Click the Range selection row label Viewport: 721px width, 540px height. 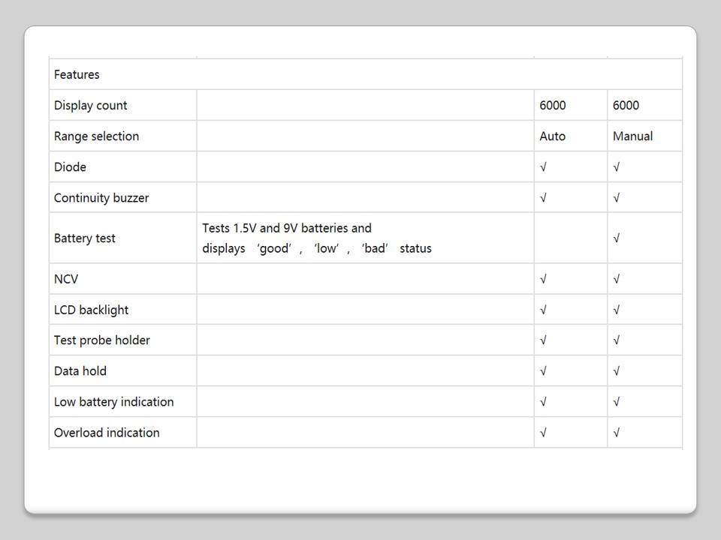pos(96,136)
